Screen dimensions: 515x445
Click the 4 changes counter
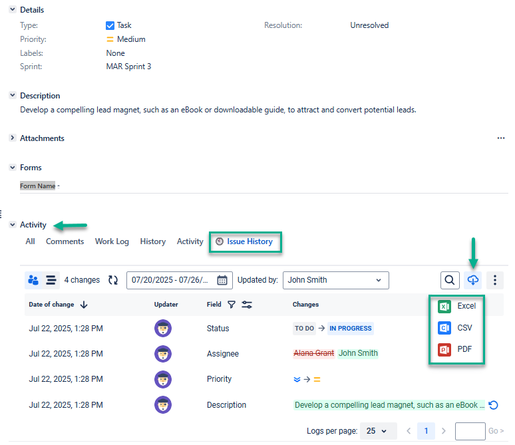[82, 280]
